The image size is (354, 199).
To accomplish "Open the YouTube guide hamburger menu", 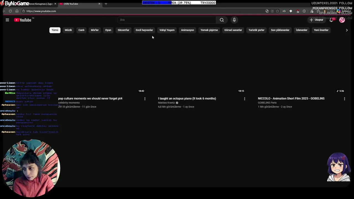I will coord(7,20).
